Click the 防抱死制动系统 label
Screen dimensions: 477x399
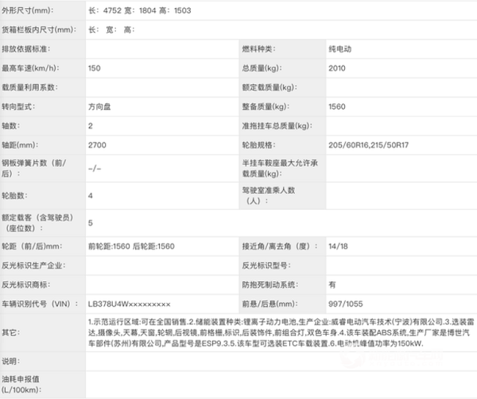click(x=270, y=285)
